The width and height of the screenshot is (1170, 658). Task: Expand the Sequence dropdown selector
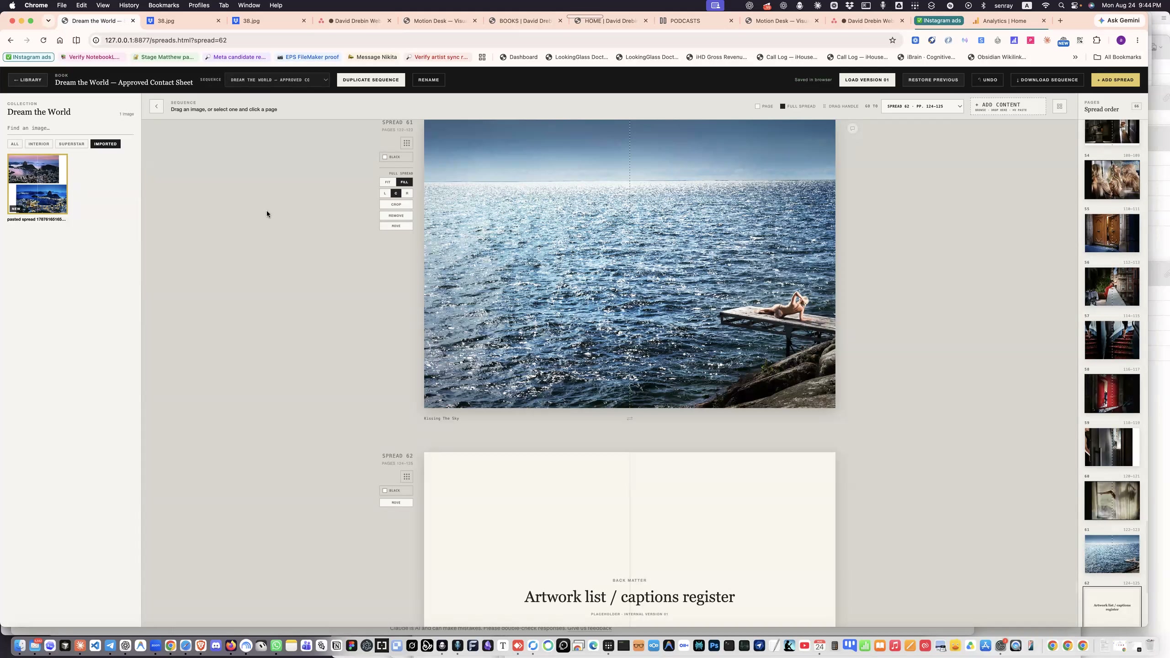(x=277, y=80)
